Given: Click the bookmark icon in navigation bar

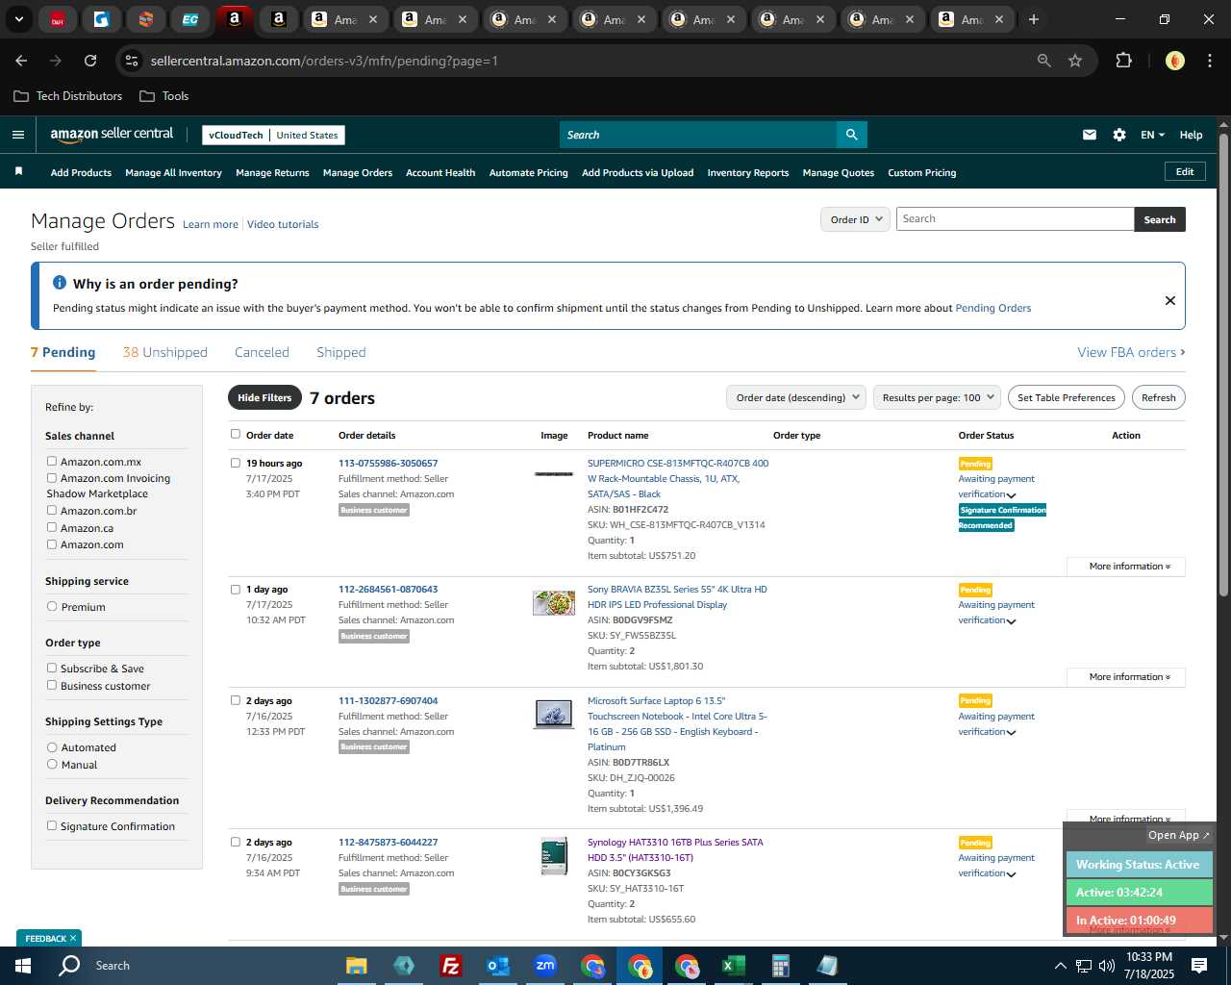Looking at the screenshot, I should (x=18, y=171).
